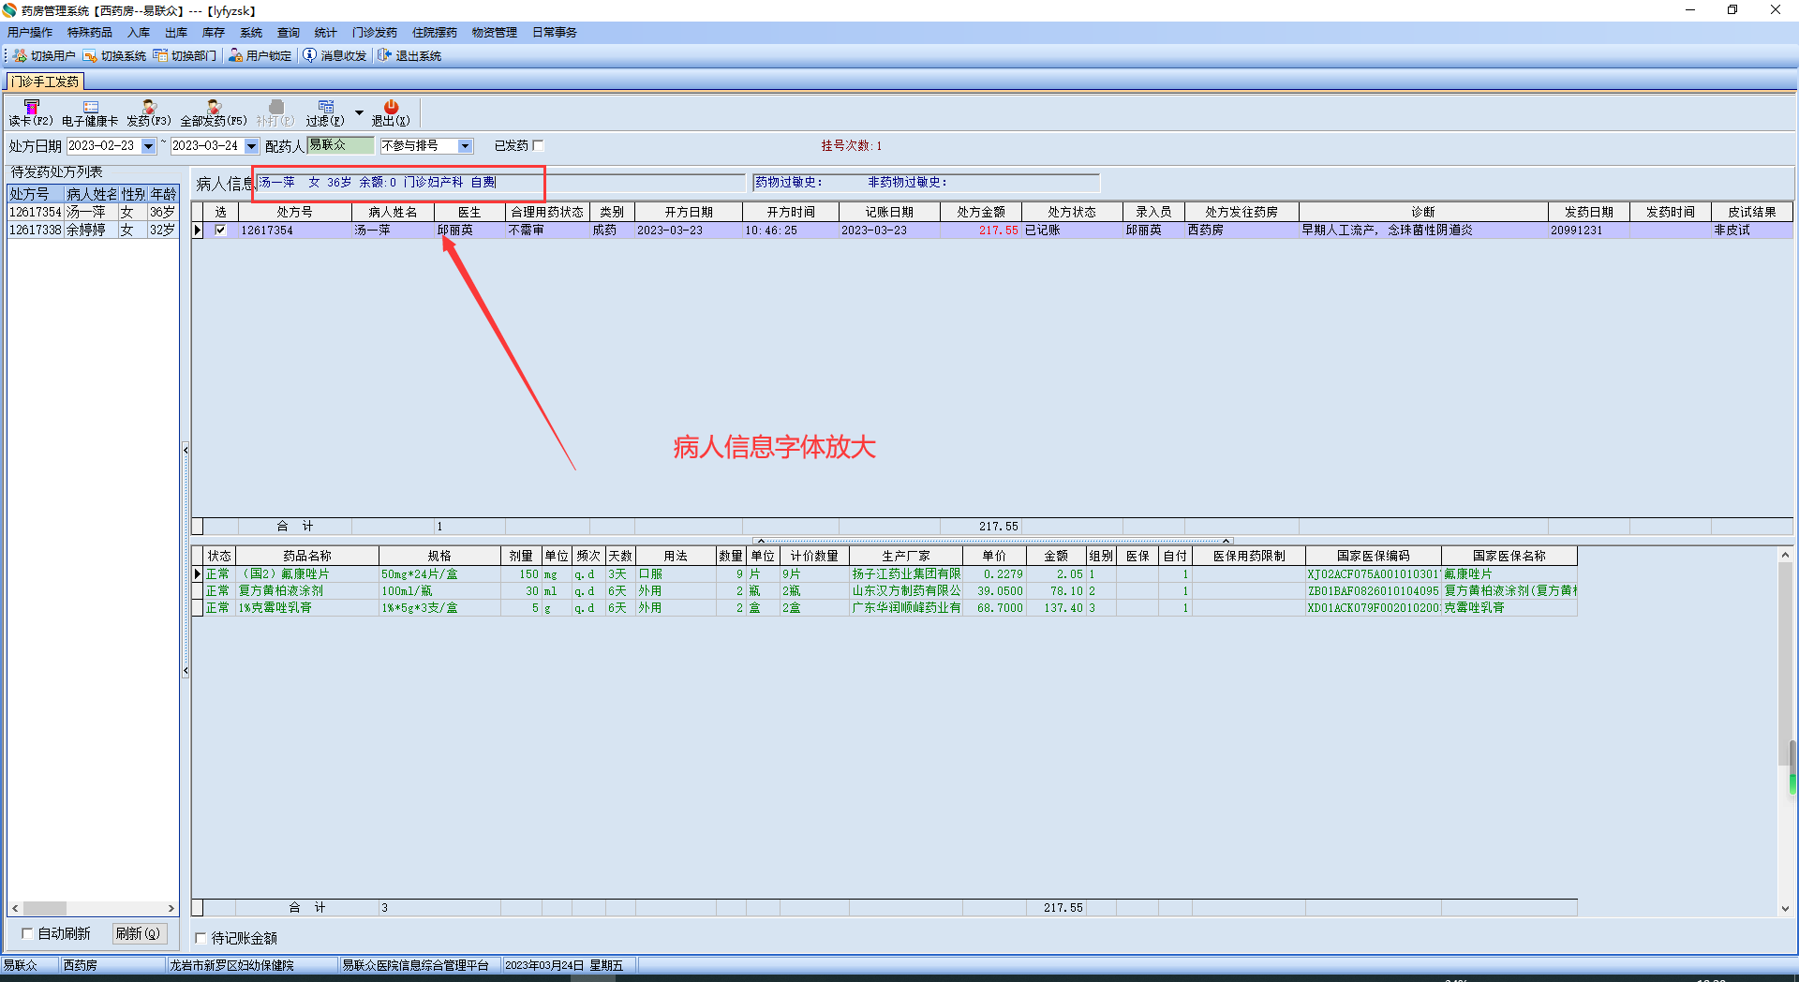
Task: Toggle the 已发药 checkbox
Action: 538,145
